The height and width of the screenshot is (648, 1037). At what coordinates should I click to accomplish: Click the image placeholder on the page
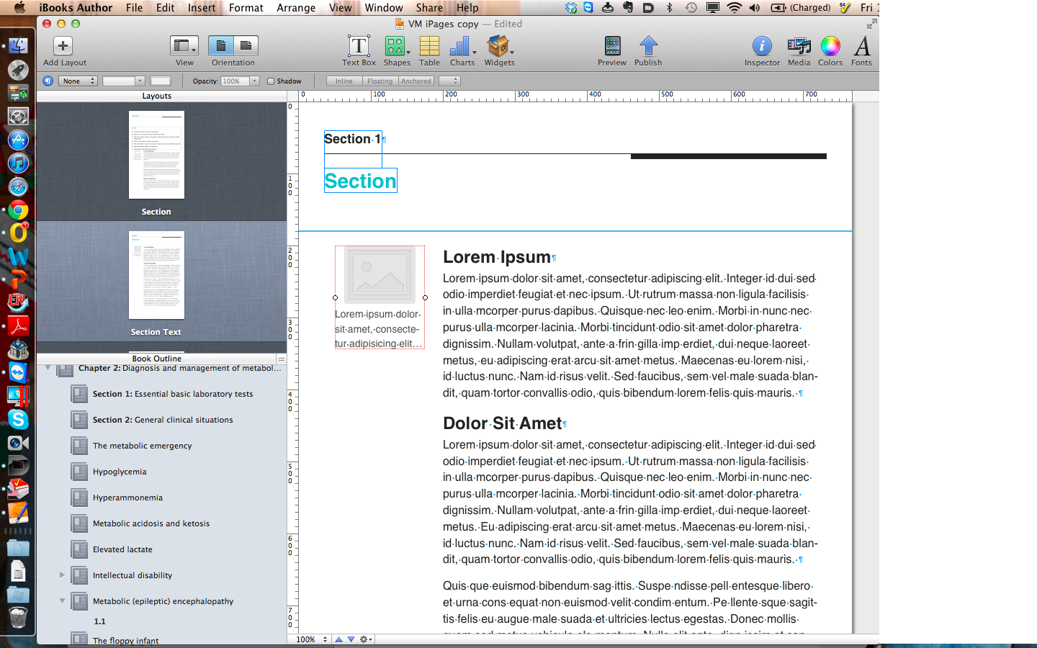pyautogui.click(x=380, y=274)
